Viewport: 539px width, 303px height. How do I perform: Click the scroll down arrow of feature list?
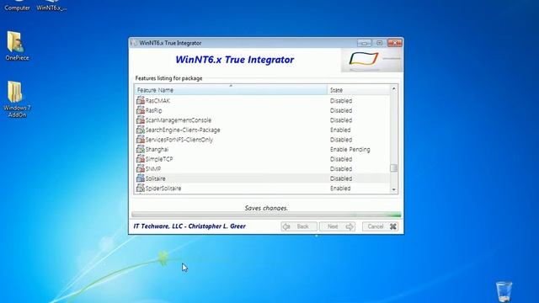[393, 189]
